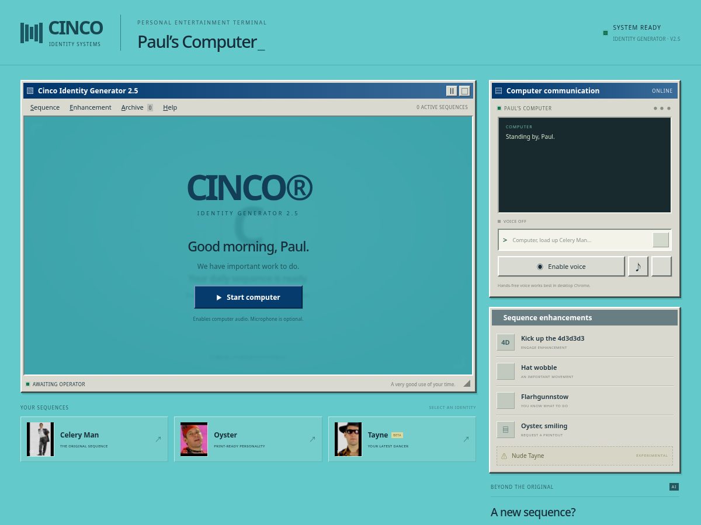Screen dimensions: 701x525
Task: Click the 'Kick up the 4d3d3d3' label
Action: 553,338
